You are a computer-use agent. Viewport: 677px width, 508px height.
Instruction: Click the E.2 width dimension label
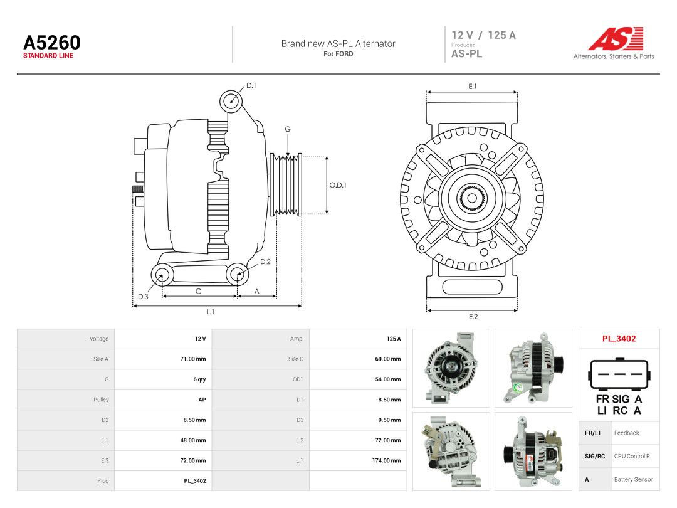click(x=473, y=317)
